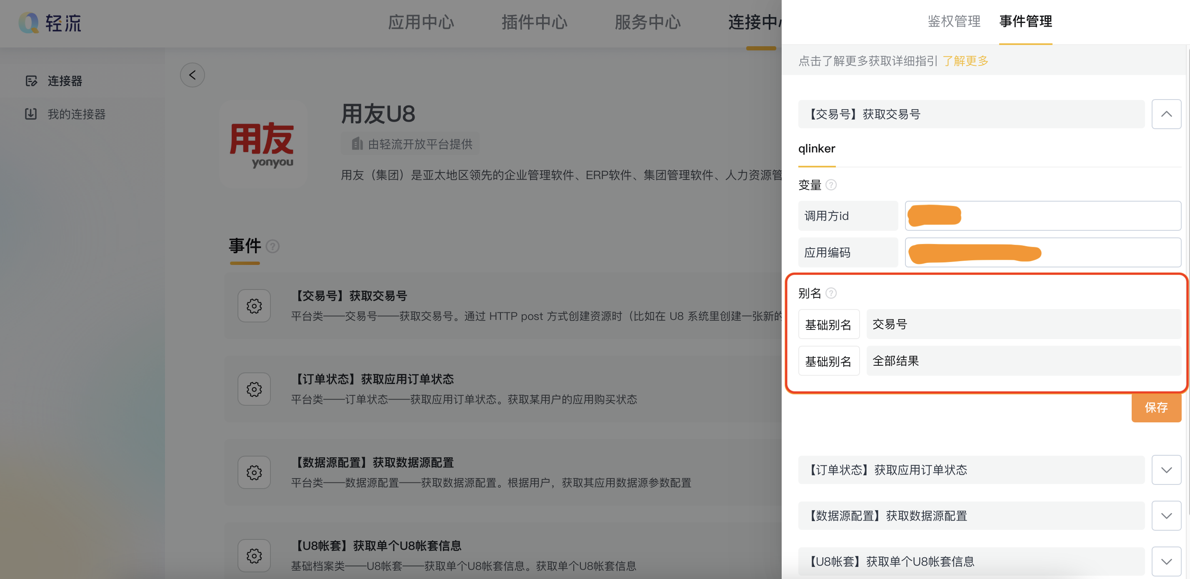Click the 事件 section heading
1190x579 pixels.
[x=244, y=246]
